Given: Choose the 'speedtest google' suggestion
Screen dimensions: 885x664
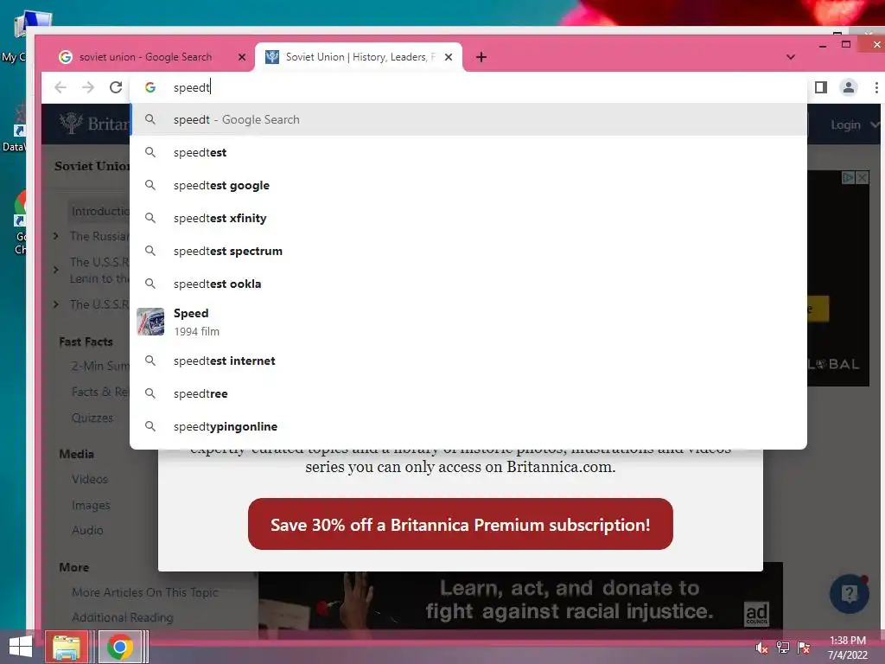Looking at the screenshot, I should (x=468, y=185).
